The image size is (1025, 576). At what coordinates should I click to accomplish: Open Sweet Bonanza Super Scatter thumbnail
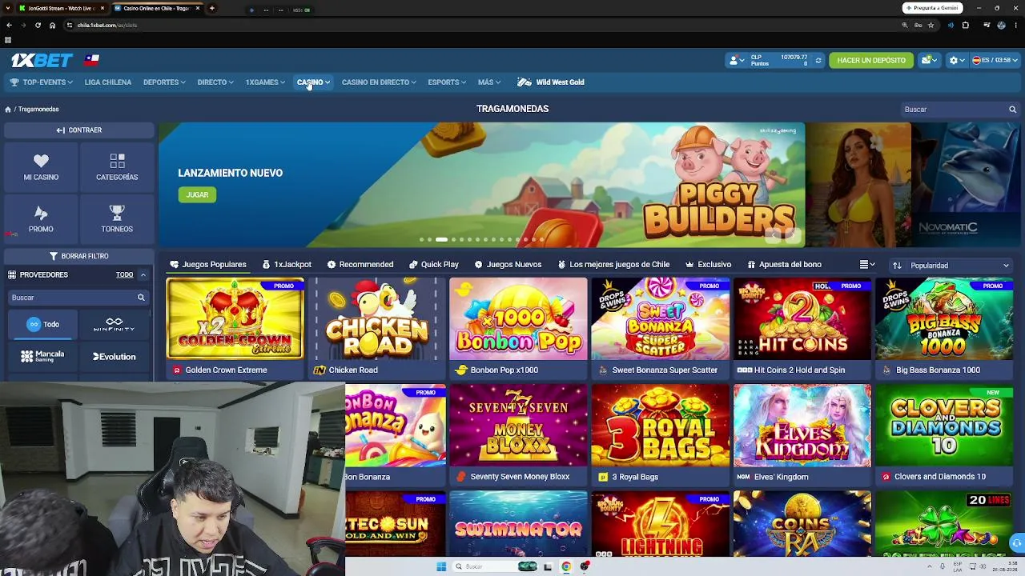coord(661,319)
